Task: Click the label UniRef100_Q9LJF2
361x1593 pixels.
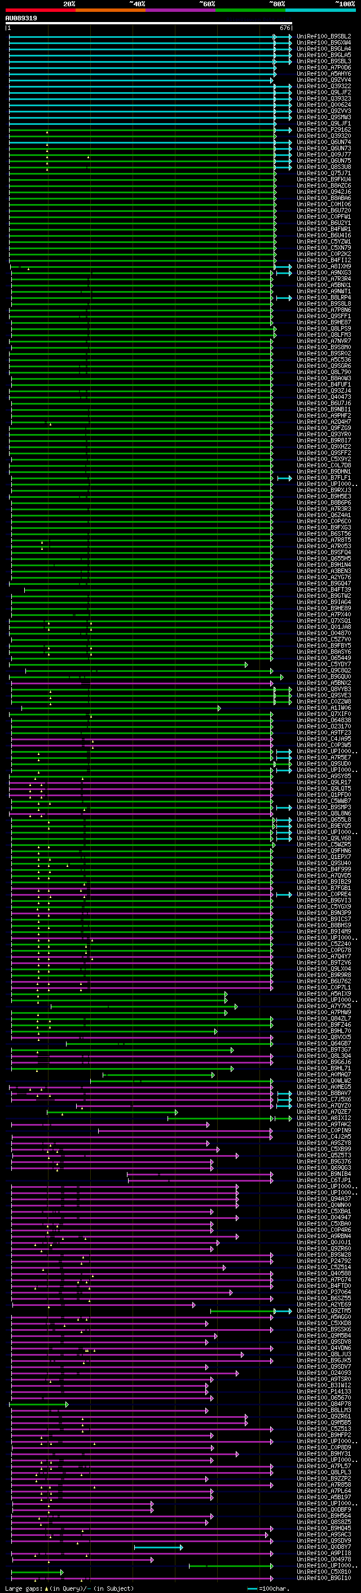Action: 324,92
